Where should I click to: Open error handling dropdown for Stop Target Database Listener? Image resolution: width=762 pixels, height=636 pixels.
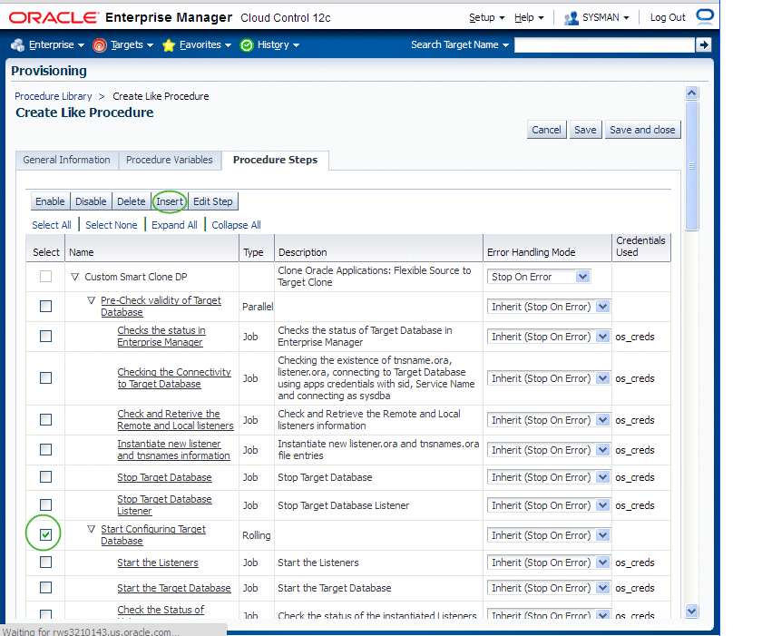point(549,505)
